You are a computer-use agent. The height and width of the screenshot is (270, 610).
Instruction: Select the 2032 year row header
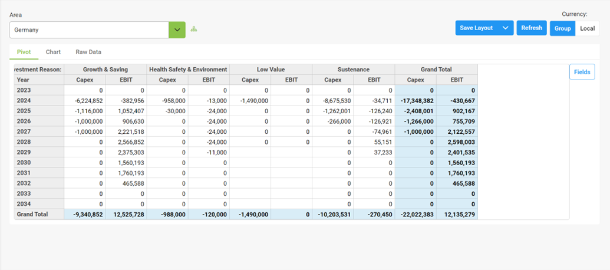pos(39,183)
